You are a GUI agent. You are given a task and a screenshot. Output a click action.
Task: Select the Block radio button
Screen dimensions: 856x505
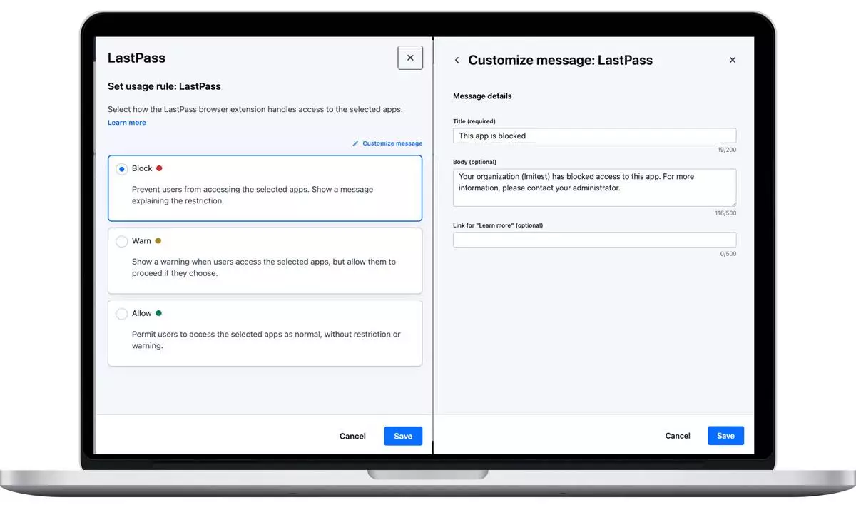[x=121, y=169]
